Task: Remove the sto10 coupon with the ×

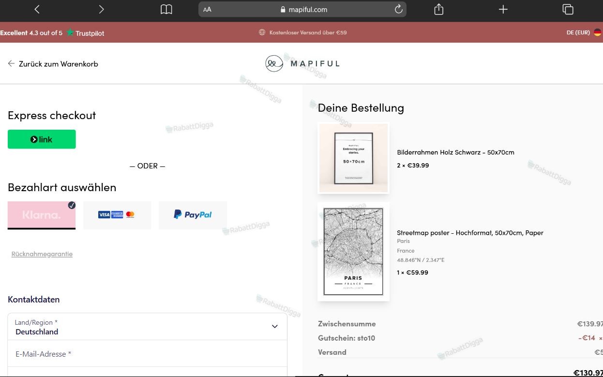Action: (x=601, y=338)
